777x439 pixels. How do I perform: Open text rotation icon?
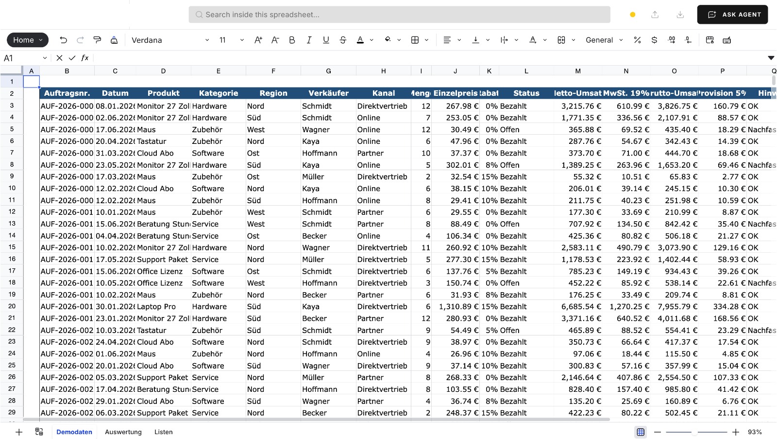[533, 40]
